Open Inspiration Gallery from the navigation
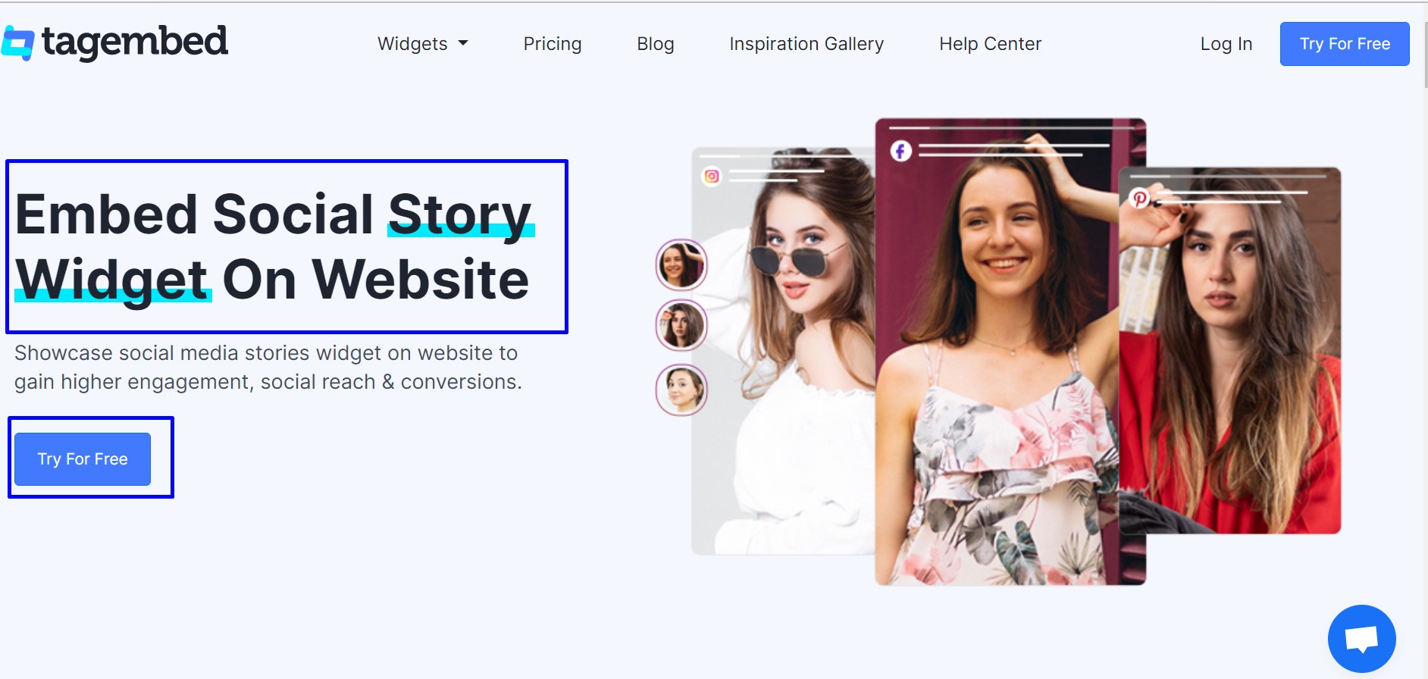The height and width of the screenshot is (679, 1428). click(806, 44)
